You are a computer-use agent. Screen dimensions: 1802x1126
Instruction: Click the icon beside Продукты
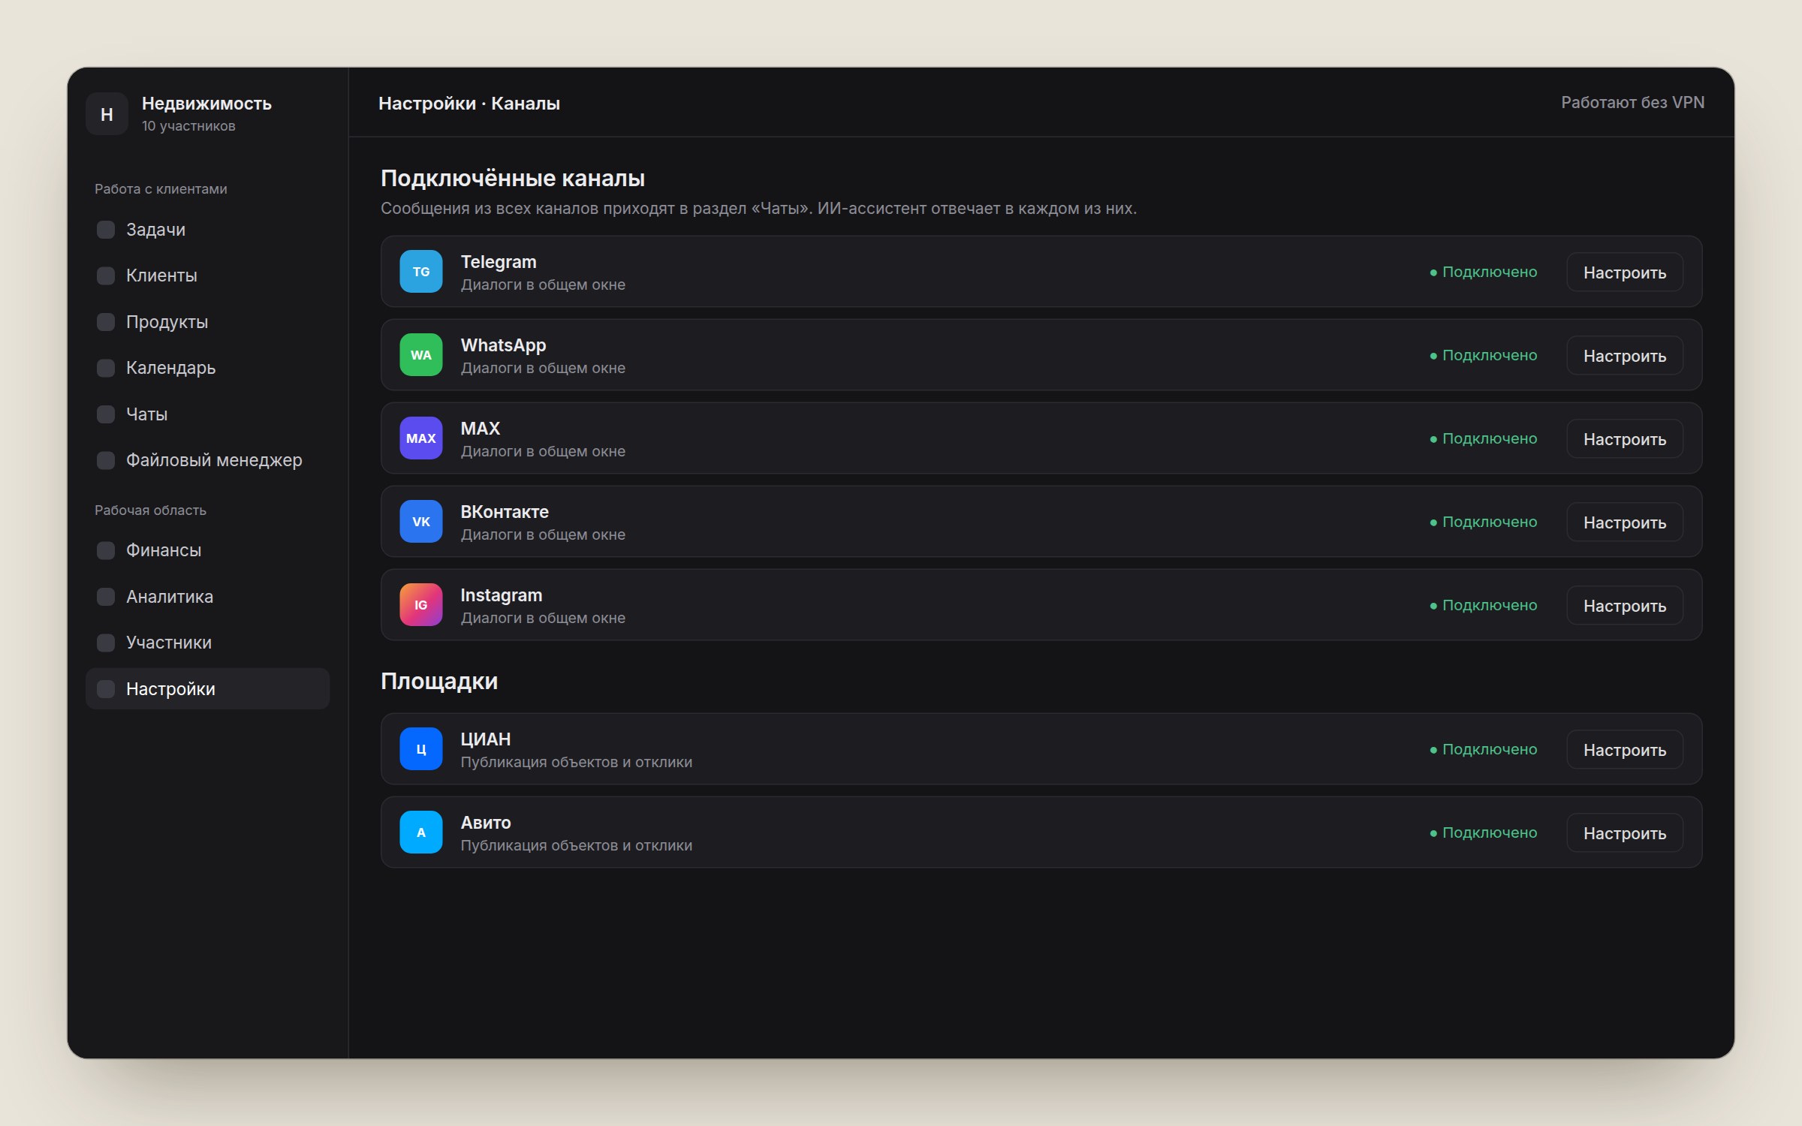(x=106, y=322)
